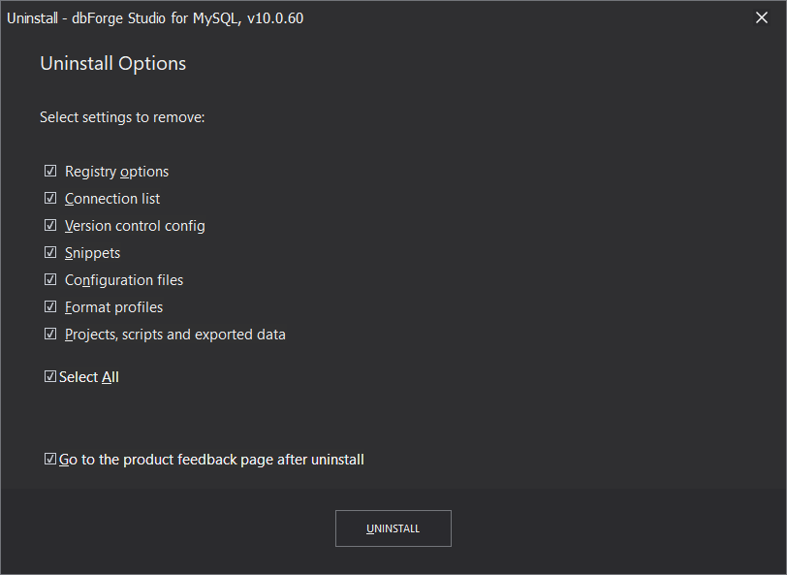Click the 'Connection list' label text

(111, 199)
